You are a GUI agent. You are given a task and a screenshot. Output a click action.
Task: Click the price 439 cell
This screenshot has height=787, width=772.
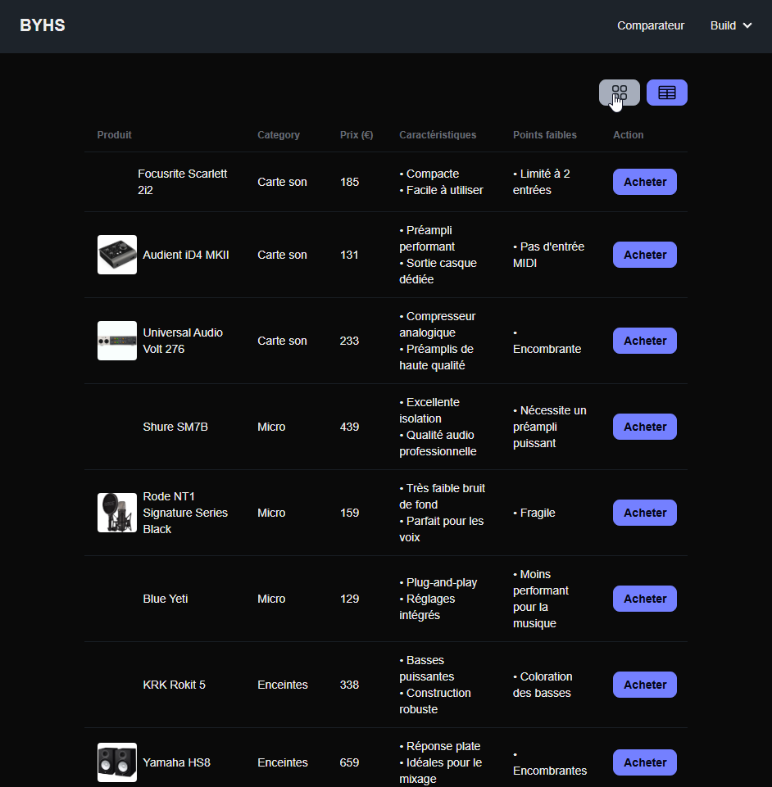pyautogui.click(x=350, y=427)
